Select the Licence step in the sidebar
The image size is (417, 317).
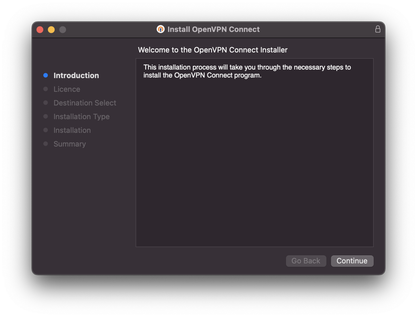67,89
